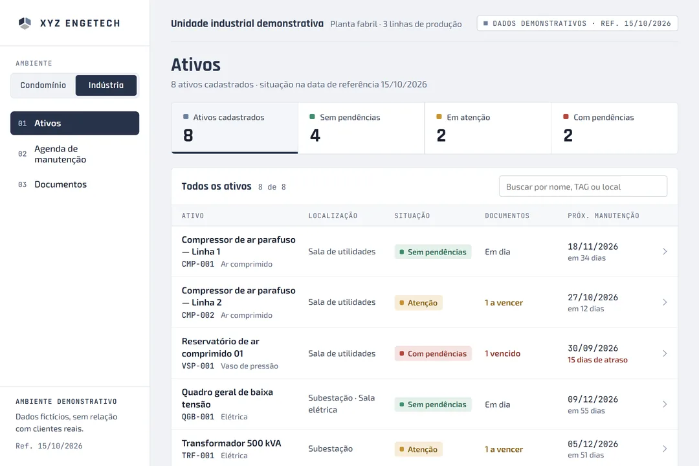Select the Indústria environment toggle
This screenshot has width=699, height=466.
tap(106, 85)
